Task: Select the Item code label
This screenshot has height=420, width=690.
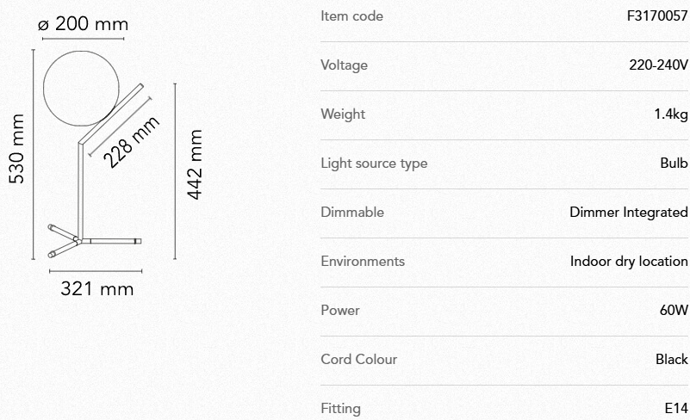Action: [351, 15]
